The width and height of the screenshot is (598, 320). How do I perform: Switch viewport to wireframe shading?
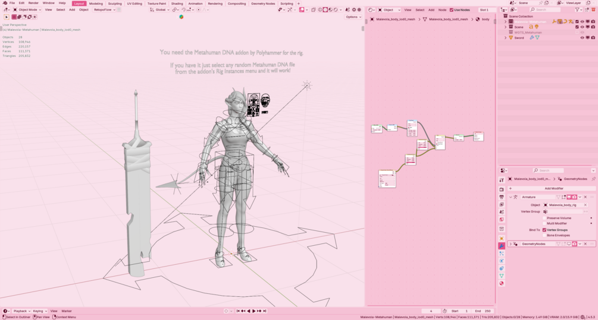point(320,10)
